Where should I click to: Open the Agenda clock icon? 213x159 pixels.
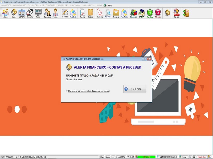click(65, 13)
